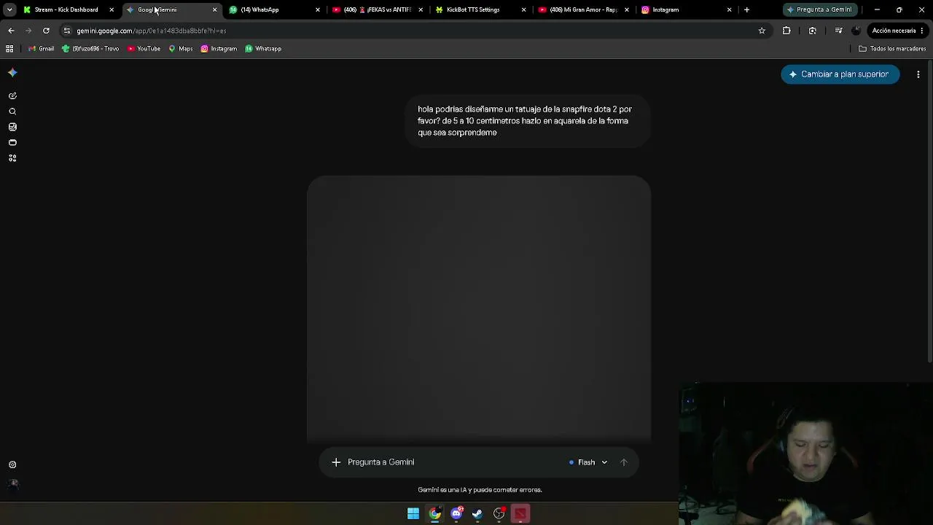Screen dimensions: 933x525
Task: Click the loading image placeholder in chat
Action: pos(479,309)
